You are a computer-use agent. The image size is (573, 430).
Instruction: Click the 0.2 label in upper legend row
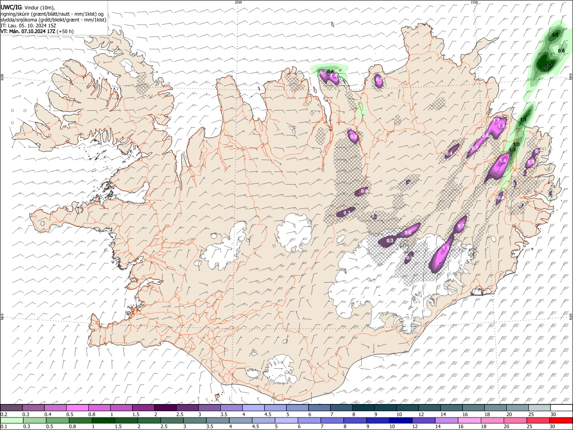(x=4, y=414)
